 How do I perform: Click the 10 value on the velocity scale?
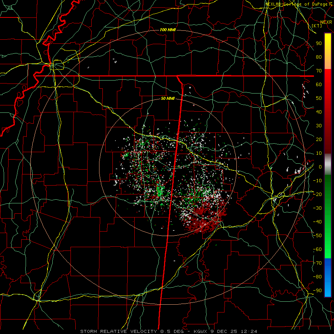coord(319,153)
